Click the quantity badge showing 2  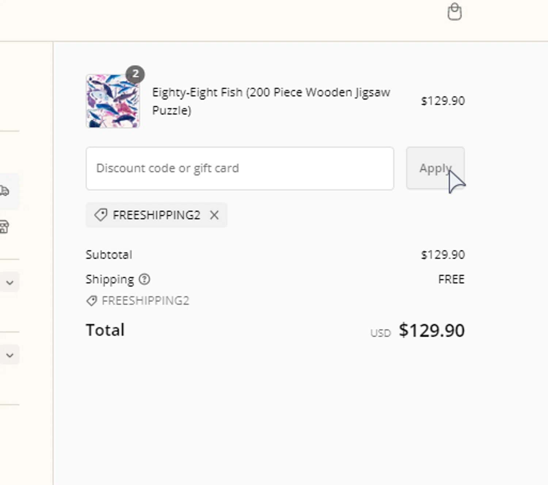pyautogui.click(x=135, y=74)
